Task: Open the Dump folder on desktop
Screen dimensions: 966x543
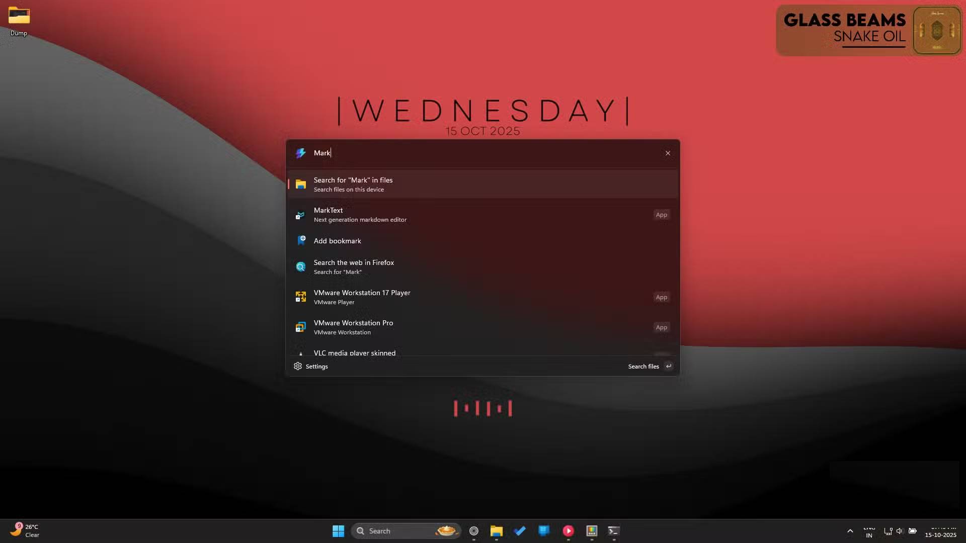Action: tap(19, 21)
